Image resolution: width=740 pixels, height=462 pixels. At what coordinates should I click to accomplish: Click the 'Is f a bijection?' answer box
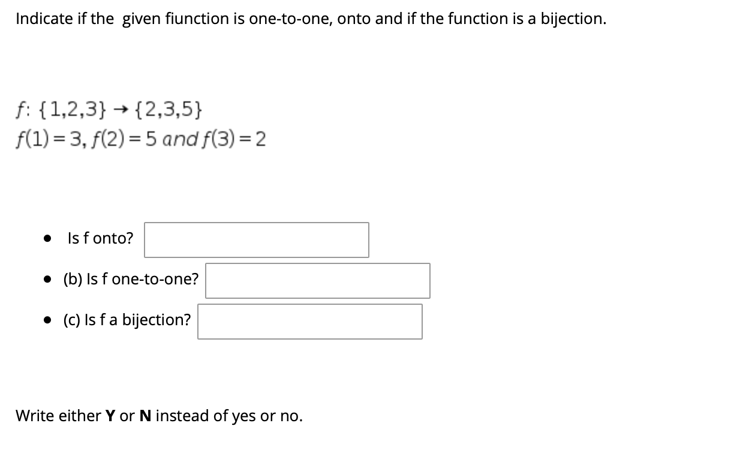(309, 322)
